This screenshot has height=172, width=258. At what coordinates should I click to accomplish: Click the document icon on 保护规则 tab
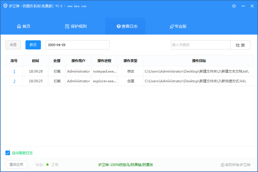pyautogui.click(x=67, y=26)
